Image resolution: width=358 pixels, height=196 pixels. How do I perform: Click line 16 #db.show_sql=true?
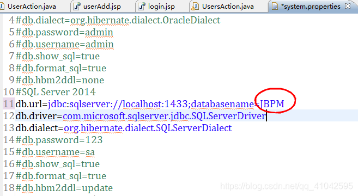tap(58, 164)
